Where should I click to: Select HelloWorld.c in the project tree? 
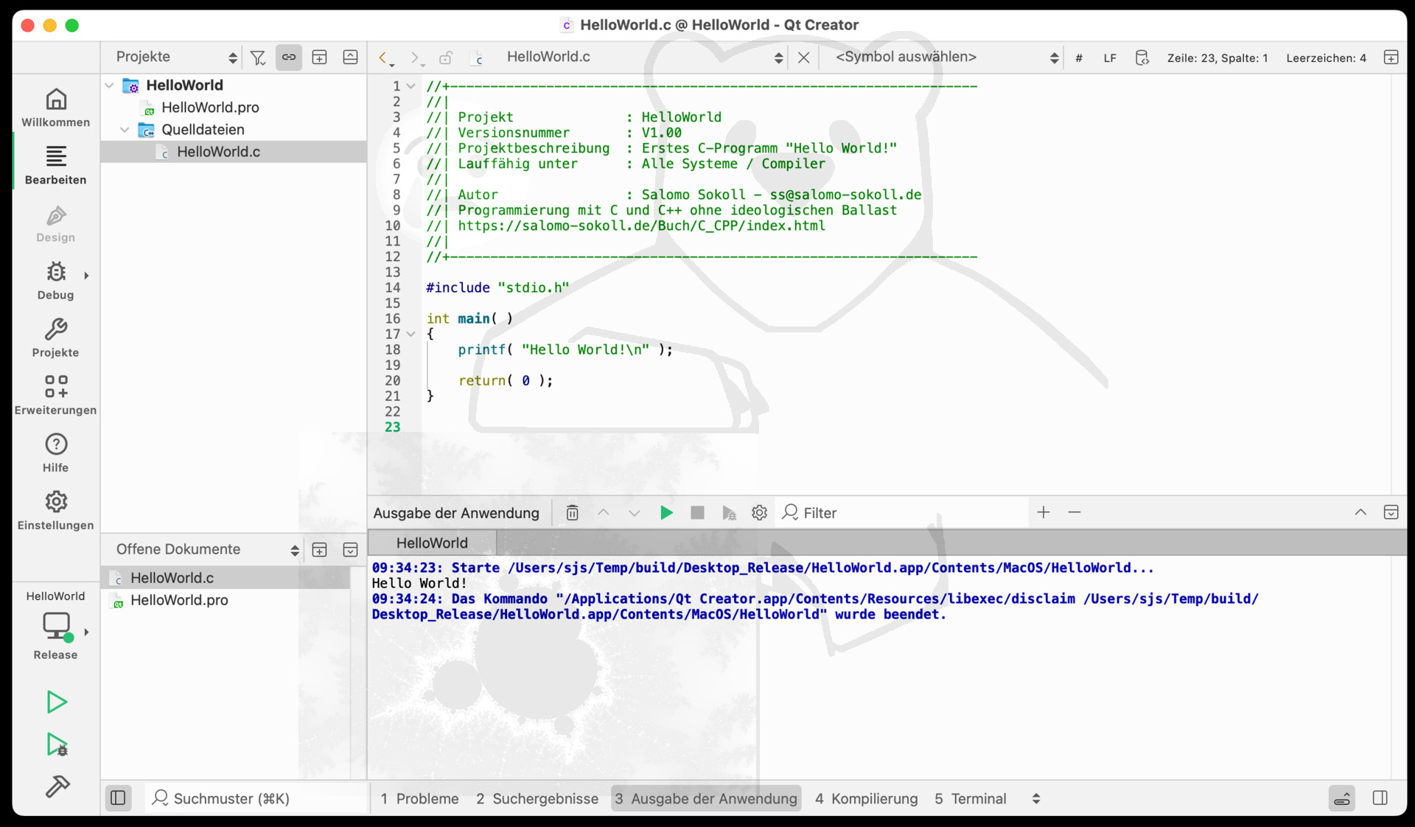pos(218,152)
